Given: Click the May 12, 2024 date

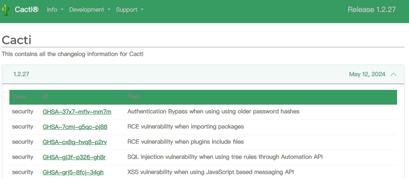Looking at the screenshot, I should (x=367, y=74).
